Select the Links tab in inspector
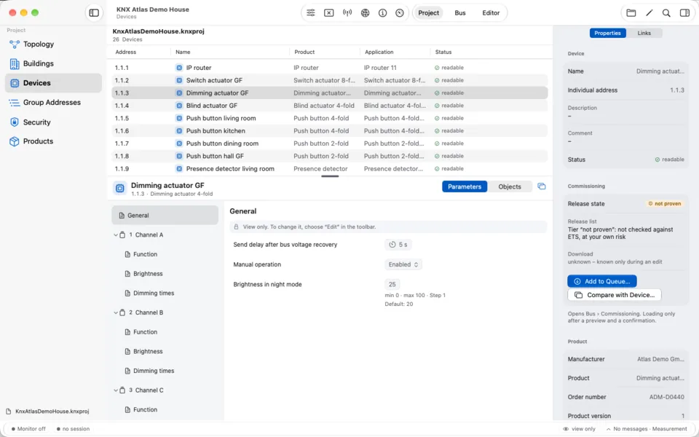Viewport: 699px width, 437px height. coord(644,33)
